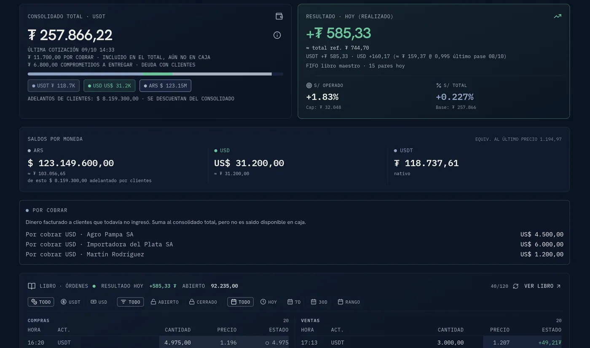Refresh the orders book with the reload icon
This screenshot has width=590, height=348.
point(515,286)
